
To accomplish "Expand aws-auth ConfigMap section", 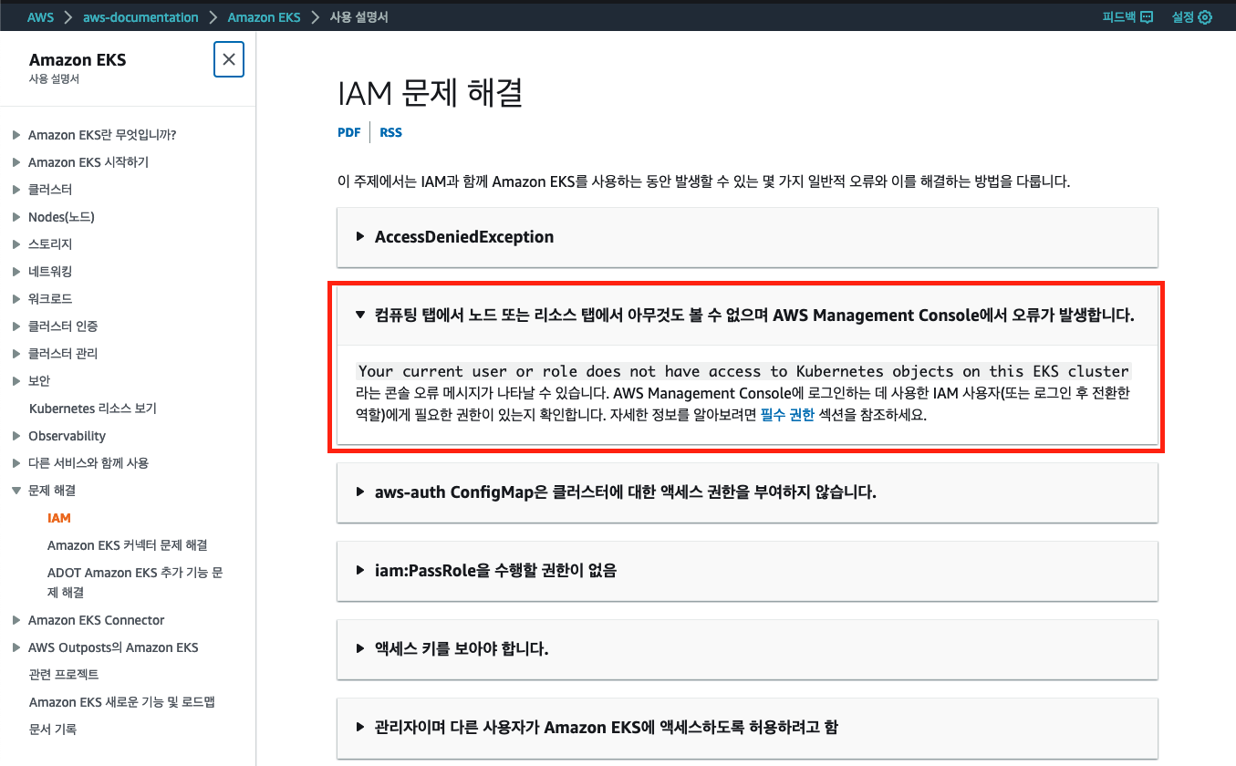I will coord(747,492).
